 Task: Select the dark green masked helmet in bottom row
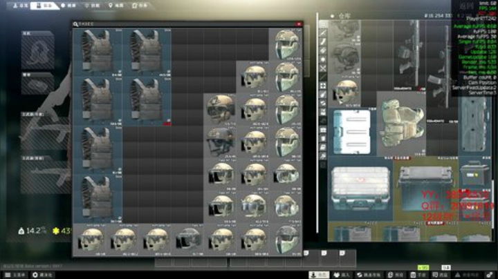click(285, 240)
